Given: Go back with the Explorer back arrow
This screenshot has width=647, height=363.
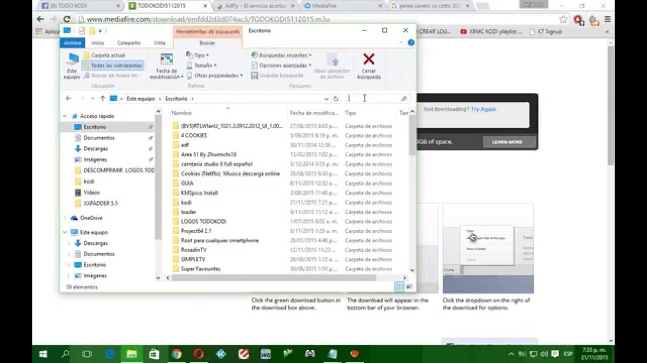Looking at the screenshot, I should [68, 98].
